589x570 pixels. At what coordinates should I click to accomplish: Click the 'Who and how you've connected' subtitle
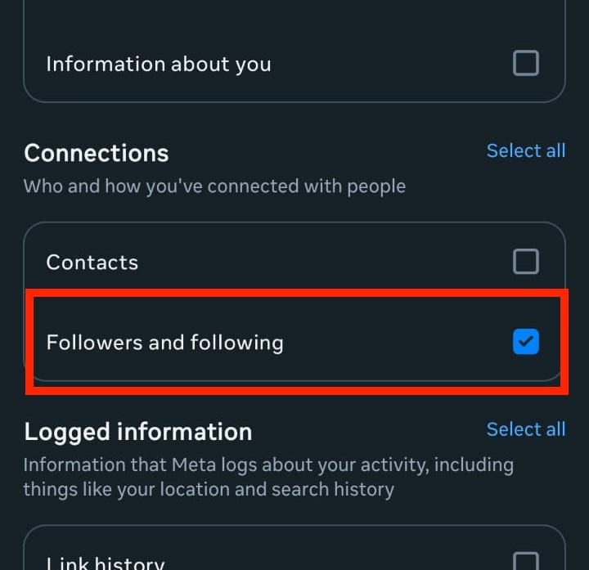[x=214, y=186]
